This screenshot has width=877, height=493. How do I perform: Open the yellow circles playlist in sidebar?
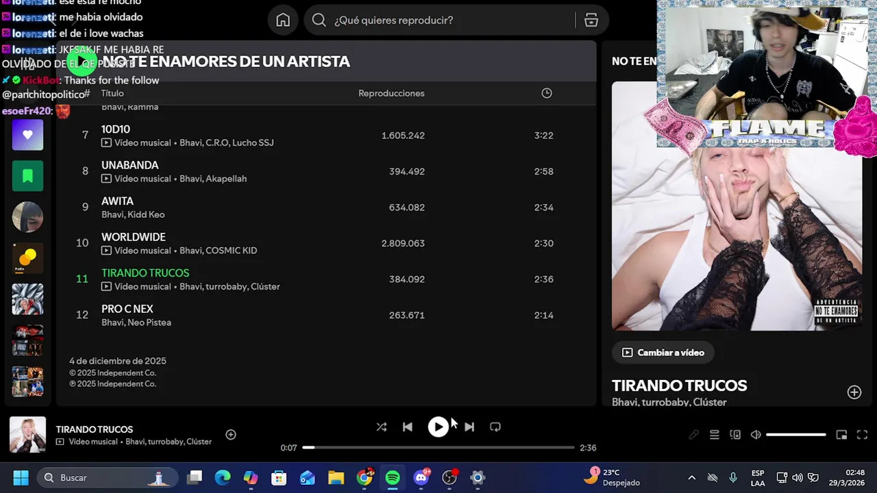(27, 258)
